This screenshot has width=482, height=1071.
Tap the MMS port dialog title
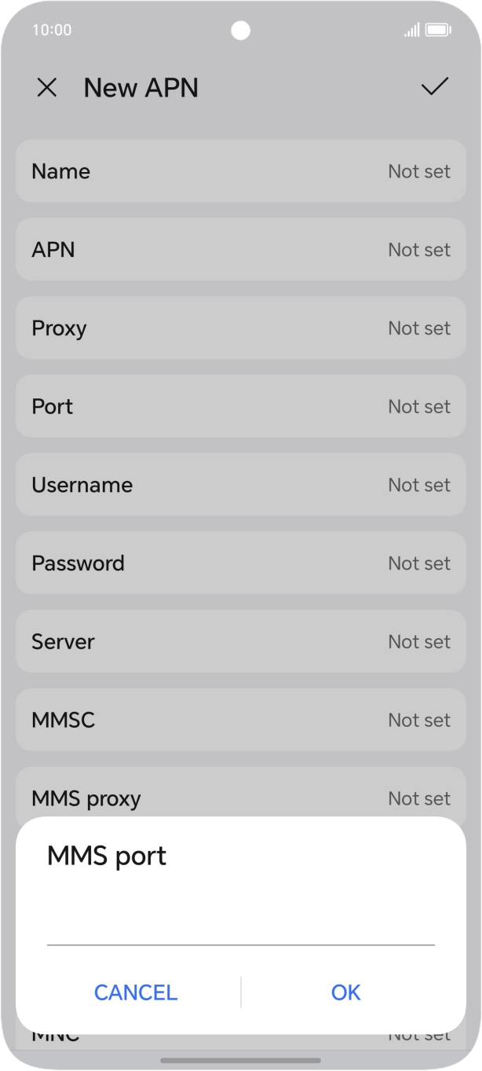(x=106, y=856)
